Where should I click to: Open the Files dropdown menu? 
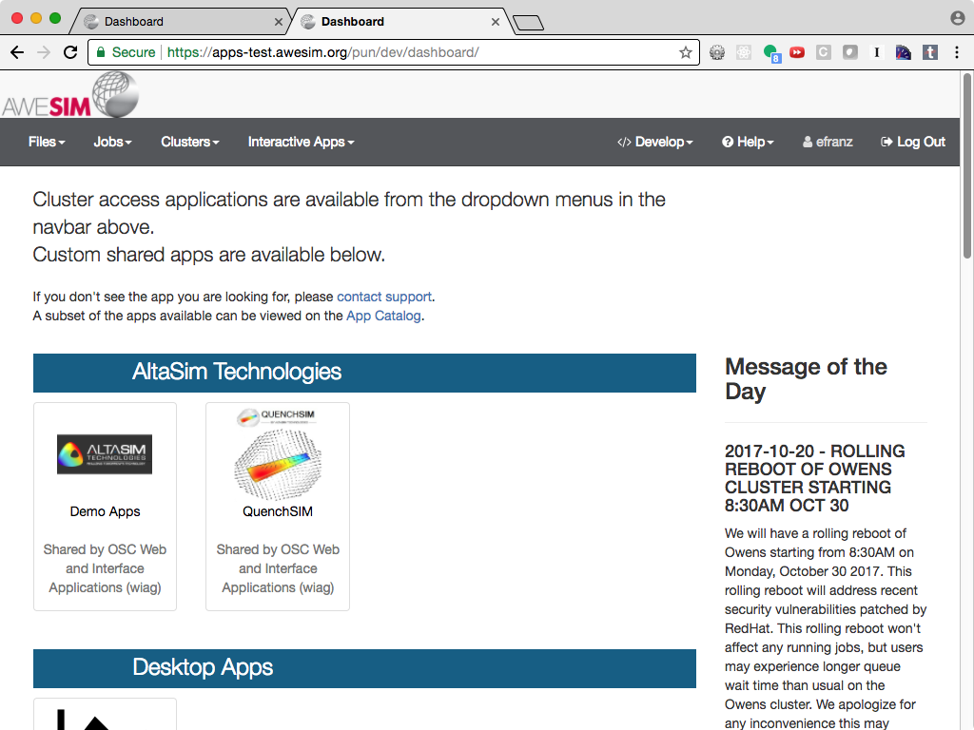[46, 142]
